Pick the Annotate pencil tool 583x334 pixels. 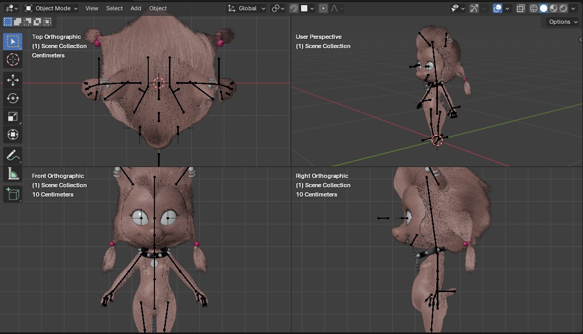click(x=13, y=156)
